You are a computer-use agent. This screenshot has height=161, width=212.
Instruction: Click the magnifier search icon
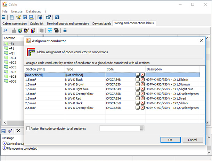[5, 30]
